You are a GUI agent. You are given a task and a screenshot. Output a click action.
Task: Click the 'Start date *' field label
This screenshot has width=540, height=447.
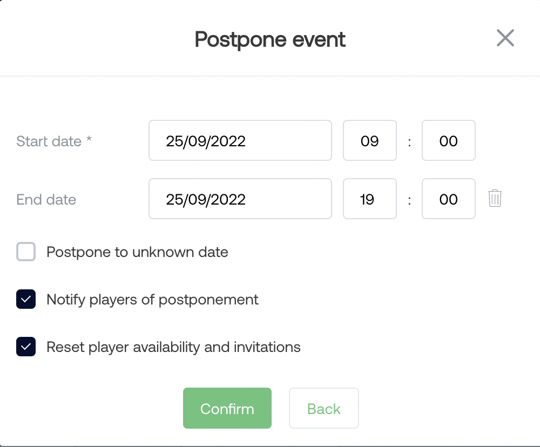[54, 141]
